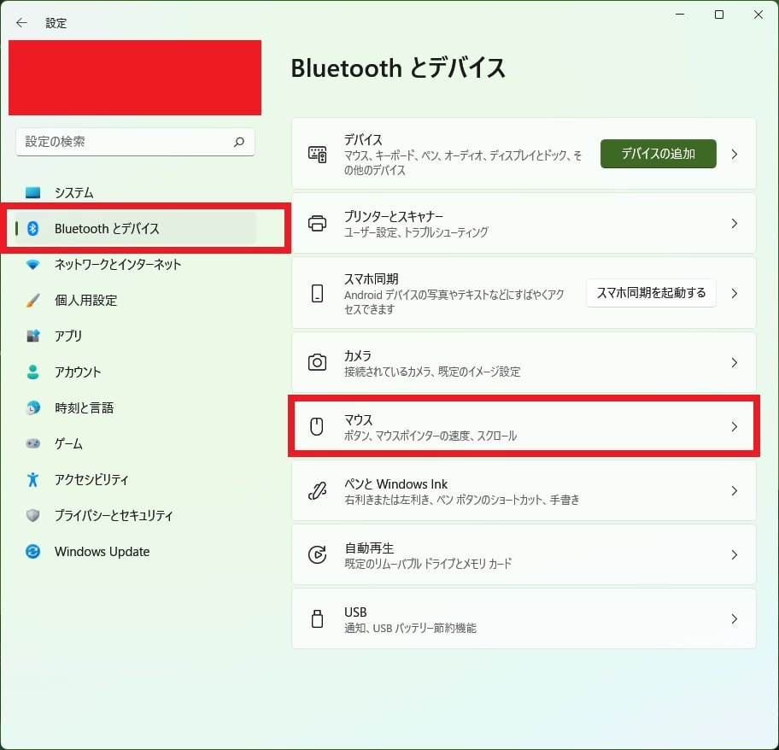779x750 pixels.
Task: Open the ペンと Windows Ink chevron
Action: pyautogui.click(x=735, y=490)
